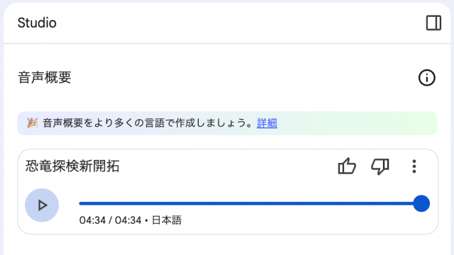Click the 日本語 language label
Screen dimensions: 454x255
pyautogui.click(x=167, y=220)
